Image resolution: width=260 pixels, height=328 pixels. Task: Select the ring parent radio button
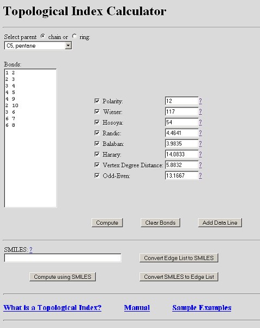(74, 37)
